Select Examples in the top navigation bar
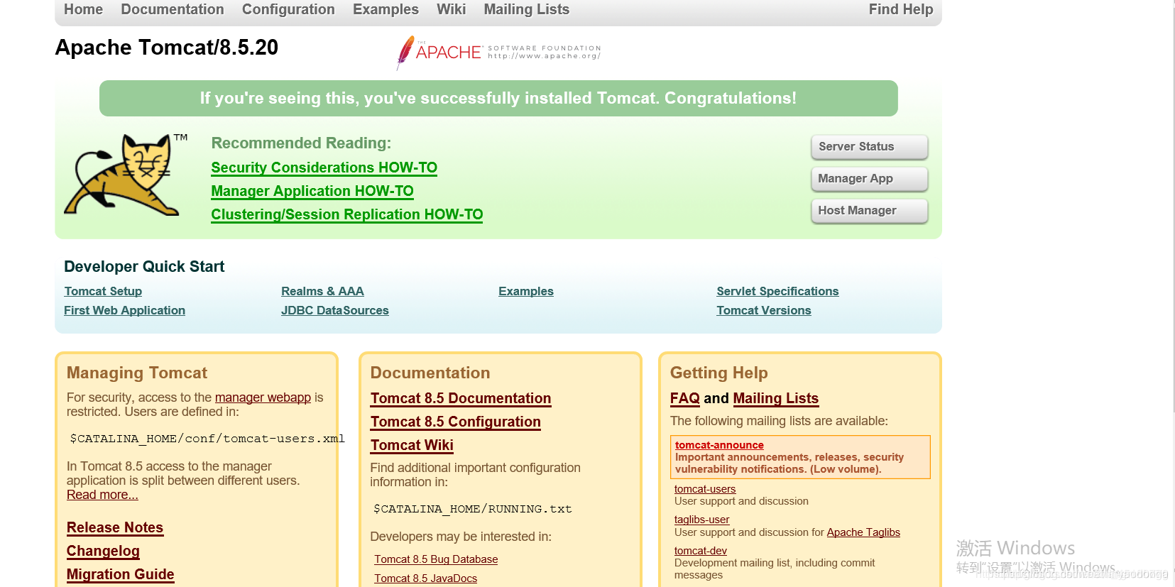Image resolution: width=1175 pixels, height=587 pixels. pyautogui.click(x=386, y=9)
